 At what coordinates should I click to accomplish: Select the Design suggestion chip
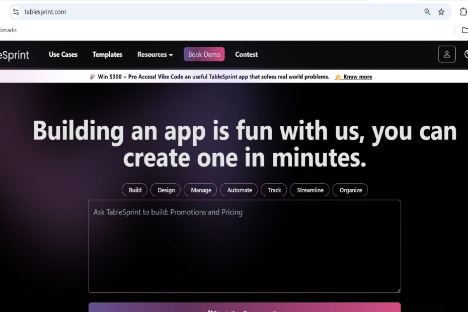coord(166,190)
